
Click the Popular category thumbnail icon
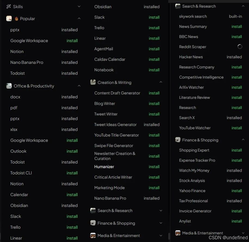(9, 18)
